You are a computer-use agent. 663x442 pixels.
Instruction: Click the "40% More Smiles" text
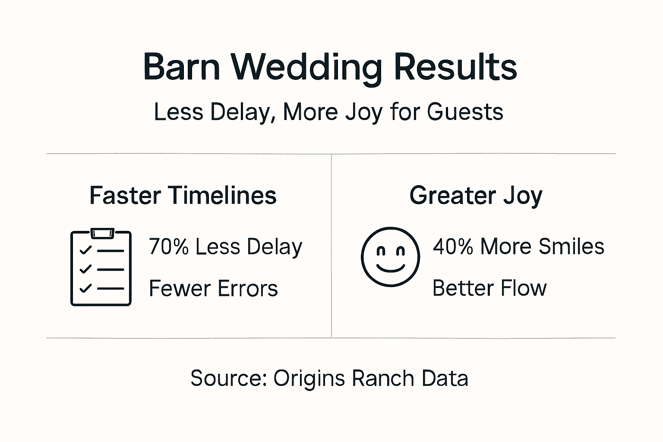(x=518, y=246)
